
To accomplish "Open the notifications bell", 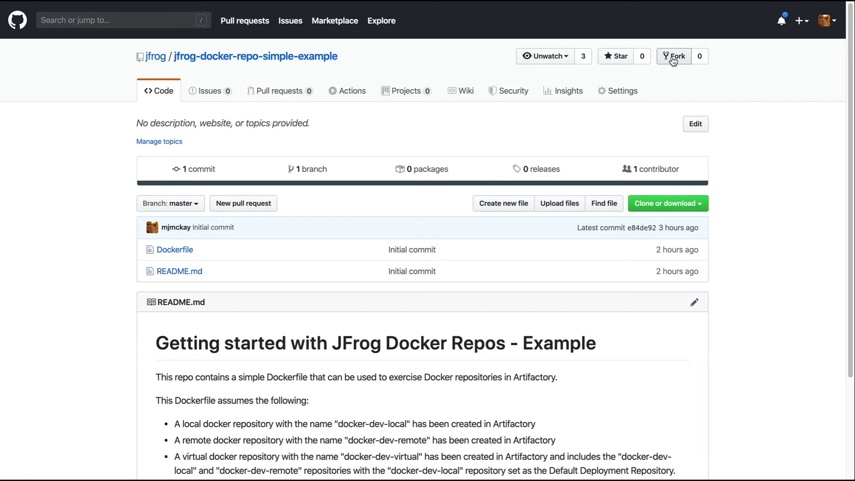I will (x=782, y=20).
